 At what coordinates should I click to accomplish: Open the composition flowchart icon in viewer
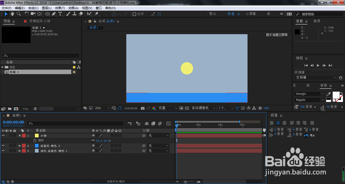[x=254, y=108]
